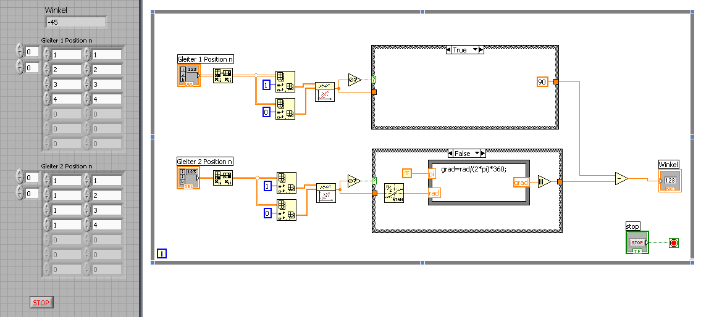Screen dimensions: 701x317
Task: Select the red loop condition terminal
Action: (674, 243)
